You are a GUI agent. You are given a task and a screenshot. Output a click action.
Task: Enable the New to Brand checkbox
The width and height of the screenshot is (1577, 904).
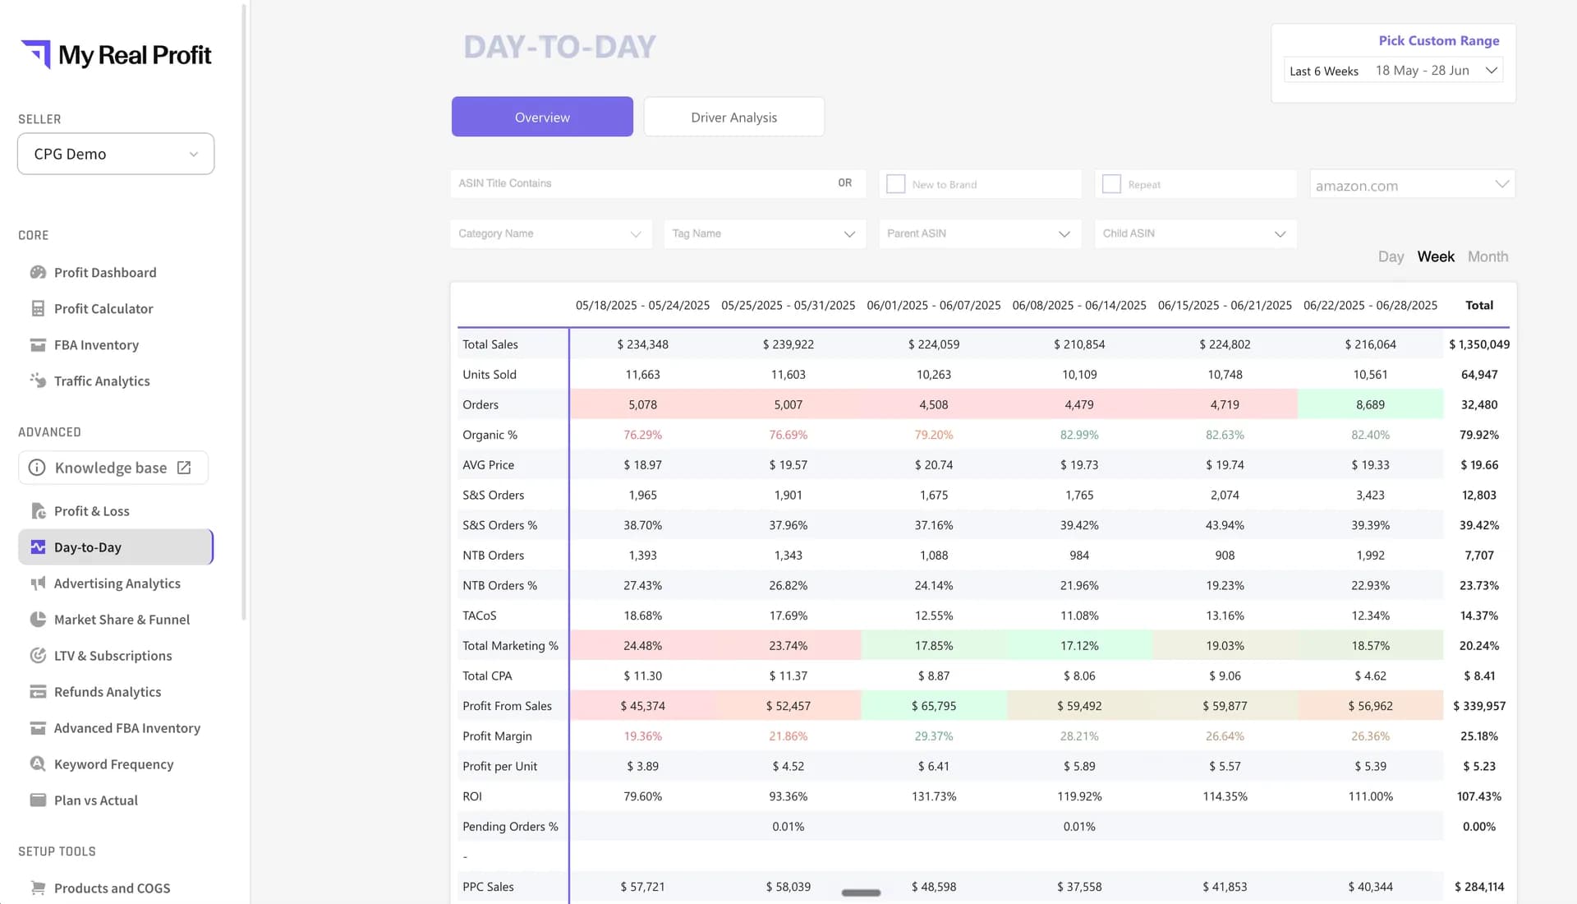(x=896, y=184)
